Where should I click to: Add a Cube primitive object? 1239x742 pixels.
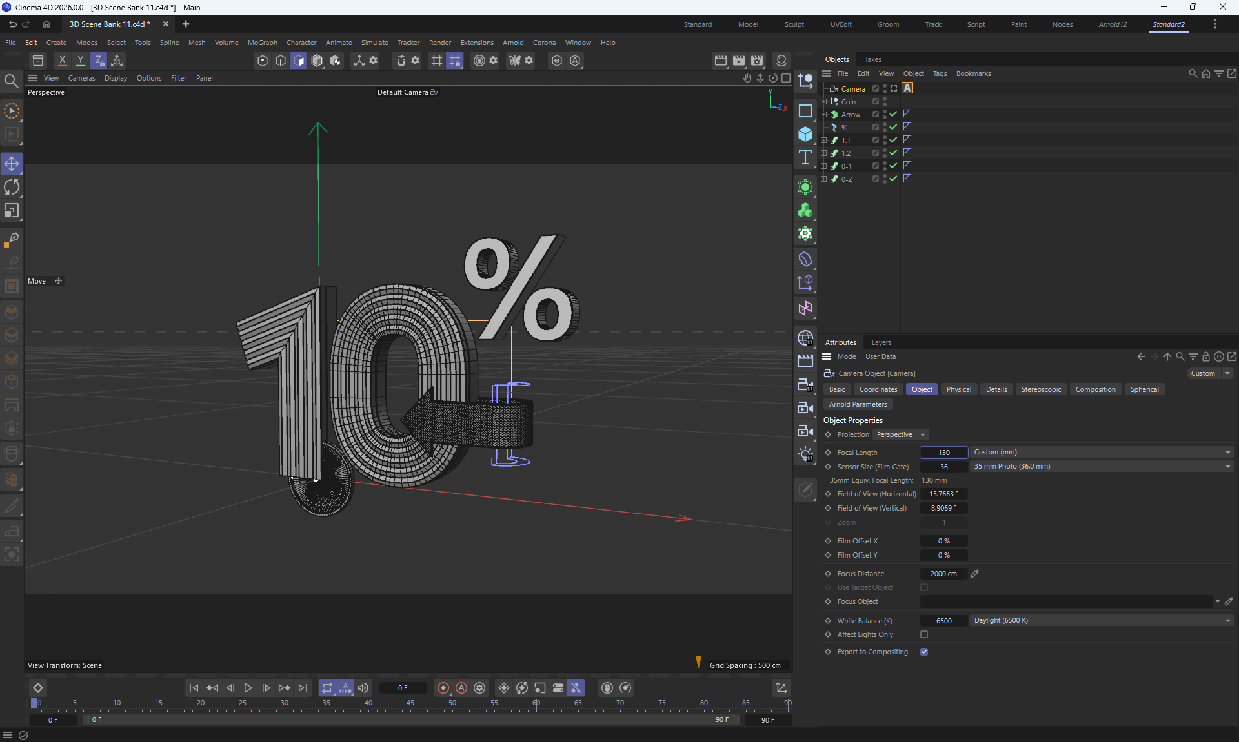[805, 134]
